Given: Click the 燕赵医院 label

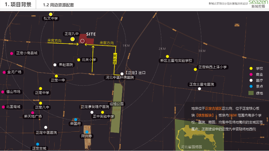Looking at the screenshot, I should (x=66, y=65).
